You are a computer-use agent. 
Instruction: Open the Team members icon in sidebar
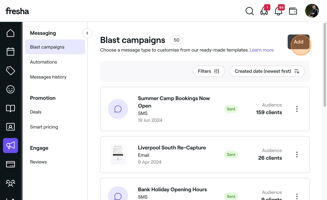click(x=11, y=183)
